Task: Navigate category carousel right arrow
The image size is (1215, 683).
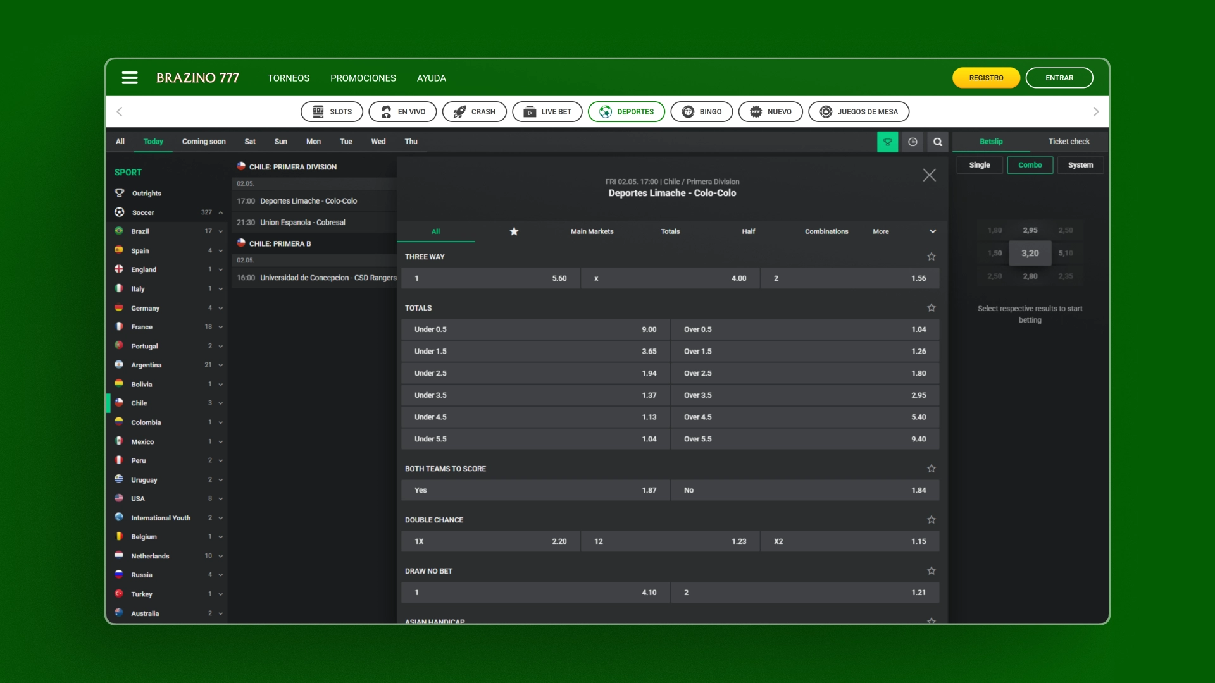Action: [1096, 112]
